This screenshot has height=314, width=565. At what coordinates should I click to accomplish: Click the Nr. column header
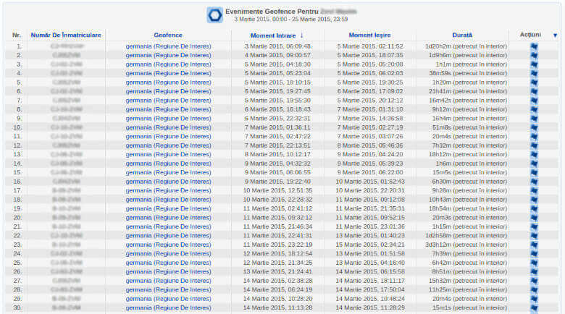pyautogui.click(x=17, y=35)
